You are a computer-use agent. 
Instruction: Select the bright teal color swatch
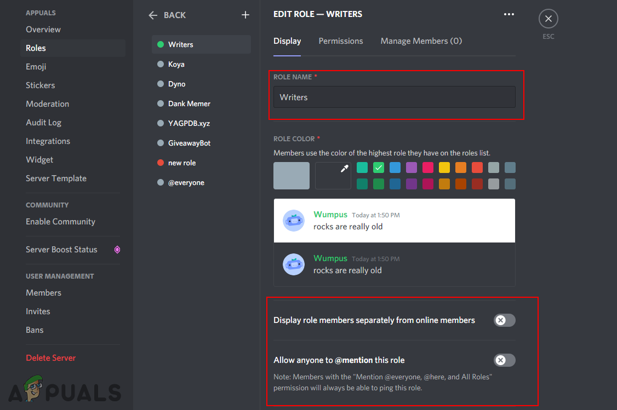(x=362, y=168)
